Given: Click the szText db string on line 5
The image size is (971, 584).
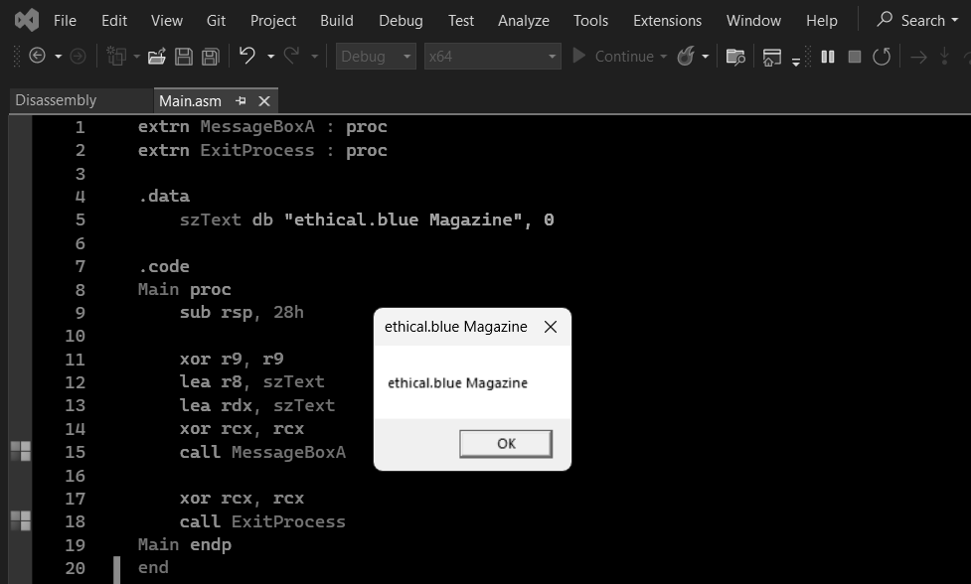Looking at the screenshot, I should pos(367,219).
